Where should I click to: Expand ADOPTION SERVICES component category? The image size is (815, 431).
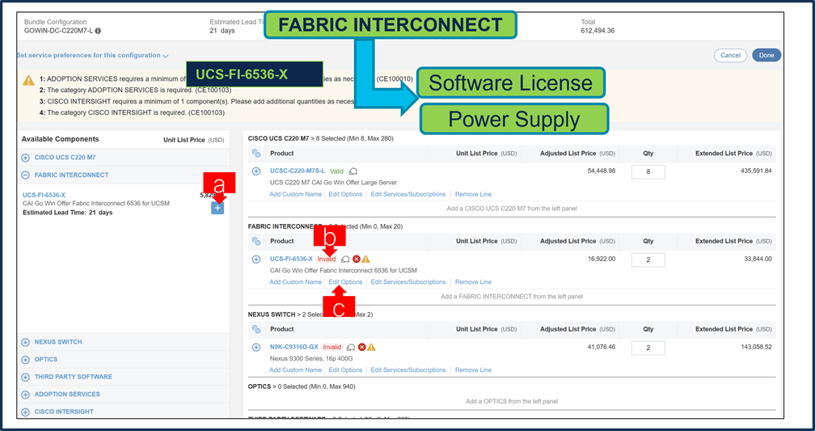[x=26, y=395]
